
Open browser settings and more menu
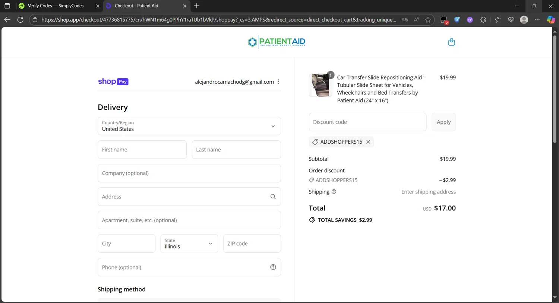pos(537,20)
